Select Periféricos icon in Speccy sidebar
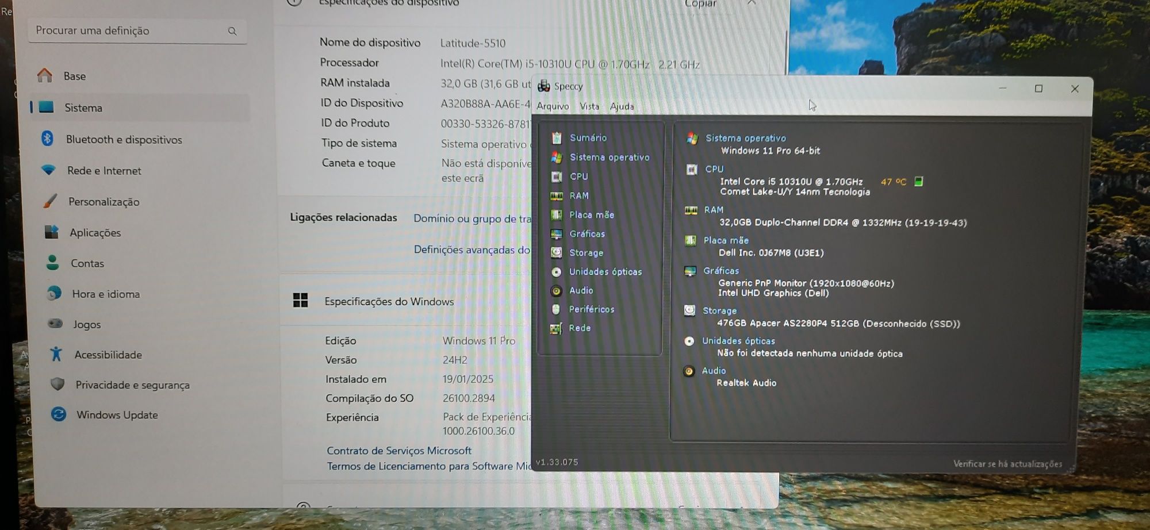The image size is (1150, 530). (x=555, y=309)
